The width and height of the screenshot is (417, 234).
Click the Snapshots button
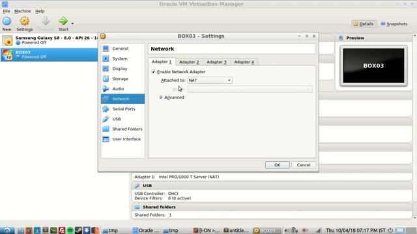(394, 24)
